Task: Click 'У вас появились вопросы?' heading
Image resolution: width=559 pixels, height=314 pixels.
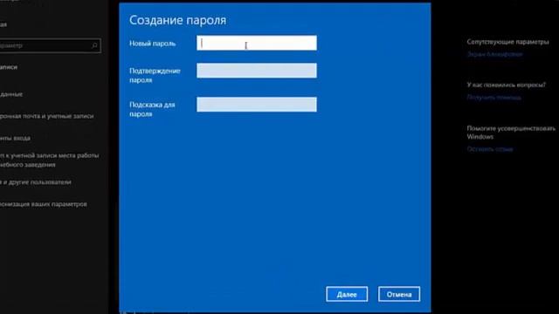Action: point(507,85)
